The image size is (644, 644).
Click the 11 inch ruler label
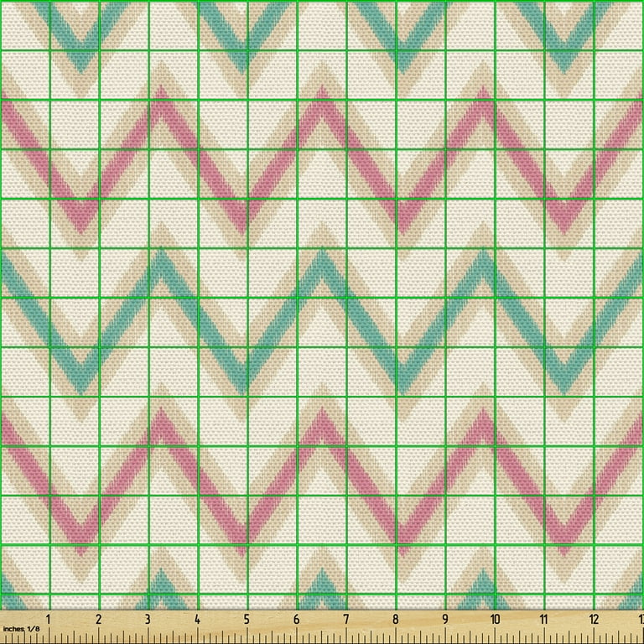[x=545, y=621]
